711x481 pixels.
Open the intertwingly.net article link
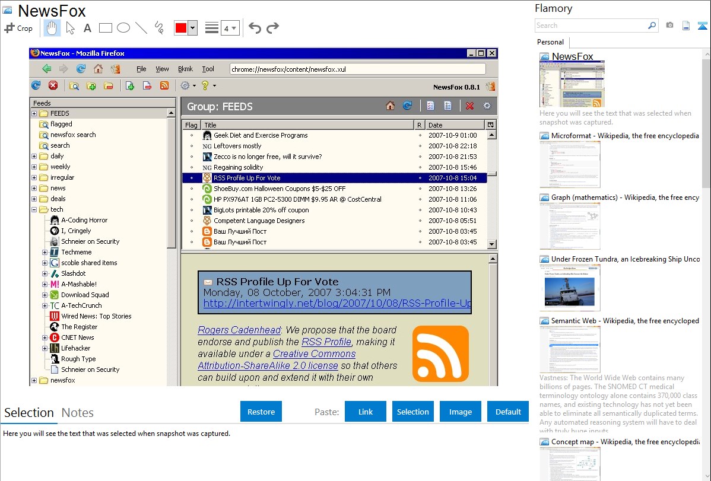[337, 303]
